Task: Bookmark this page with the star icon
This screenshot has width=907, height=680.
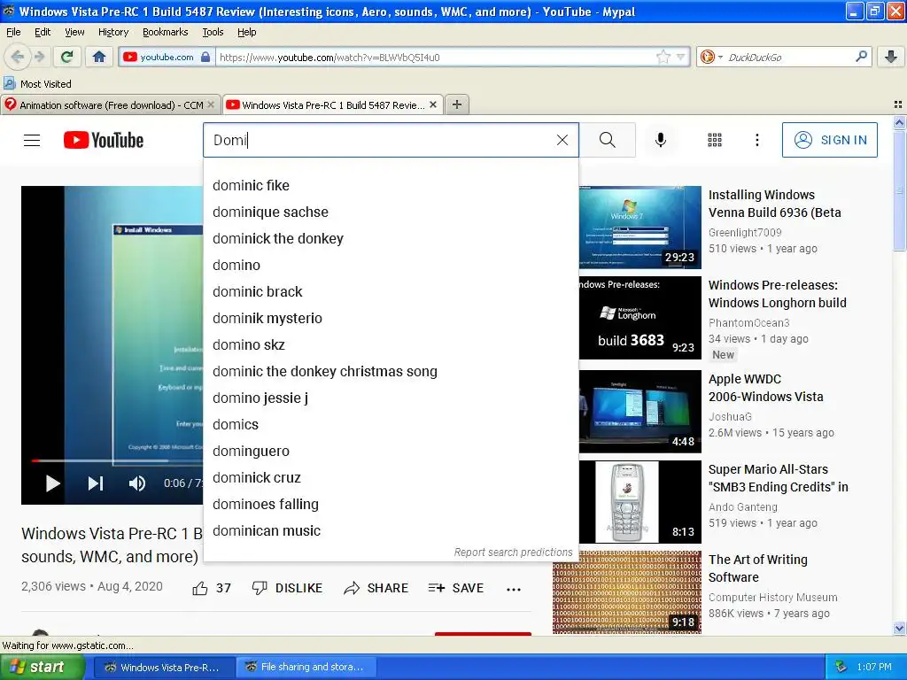Action: (663, 57)
